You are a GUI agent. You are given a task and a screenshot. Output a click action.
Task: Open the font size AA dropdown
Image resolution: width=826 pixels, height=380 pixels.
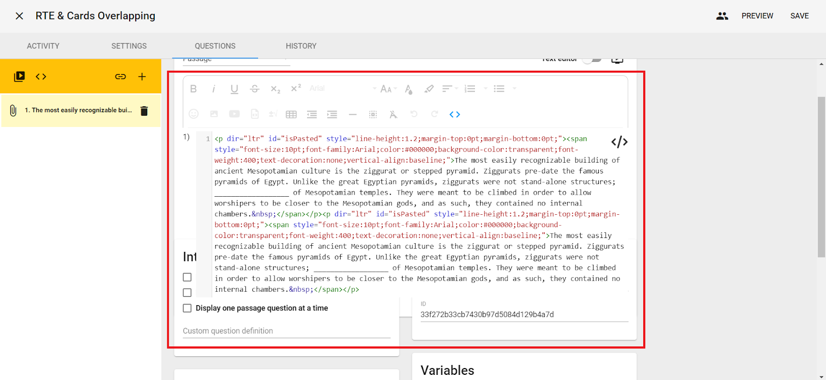[x=388, y=89]
